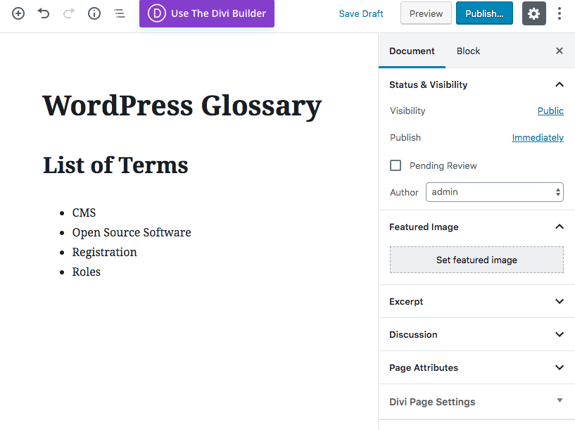575x430 pixels.
Task: Select the Document tab
Action: coord(412,51)
